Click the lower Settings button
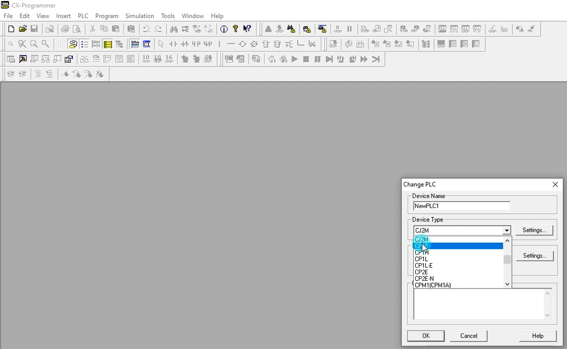567x349 pixels. coord(535,256)
